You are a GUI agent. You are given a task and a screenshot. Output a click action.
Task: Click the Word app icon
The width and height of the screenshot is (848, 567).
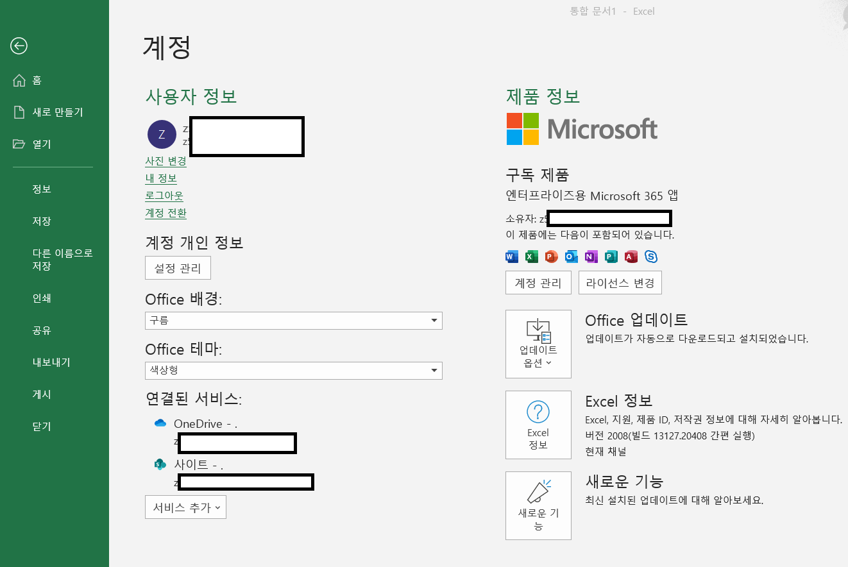point(511,257)
